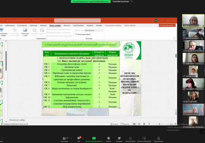The image size is (205, 143).
Task: Switch to slide sorter view in status bar
Action: pyautogui.click(x=139, y=124)
